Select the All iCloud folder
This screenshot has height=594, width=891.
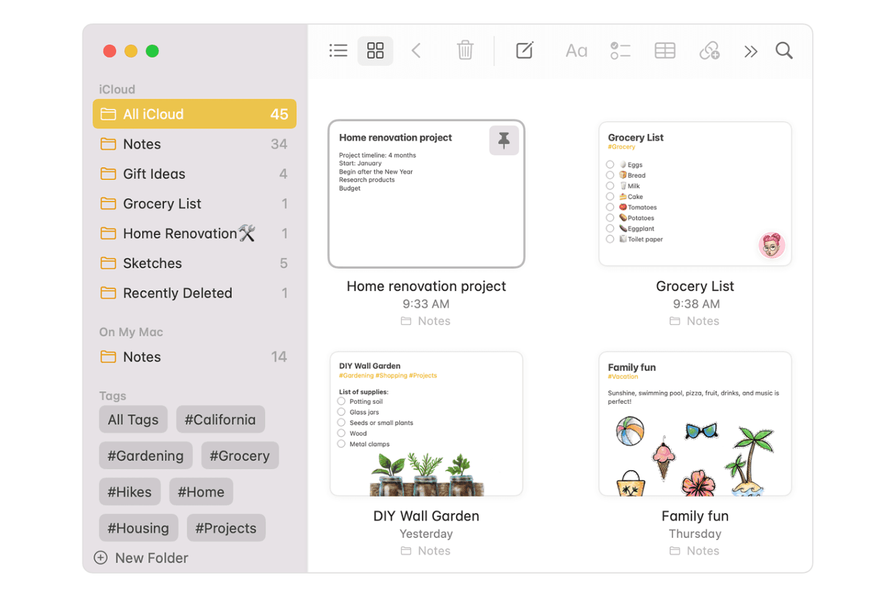pos(194,114)
